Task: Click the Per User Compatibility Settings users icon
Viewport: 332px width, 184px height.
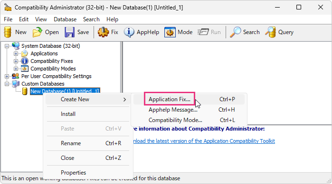Action: (x=16, y=76)
